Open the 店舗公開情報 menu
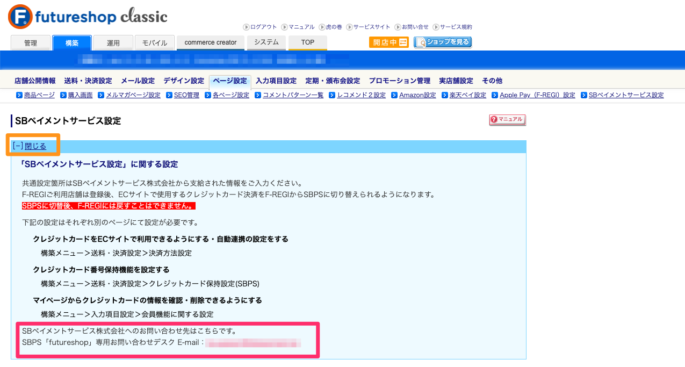685x367 pixels. click(35, 81)
